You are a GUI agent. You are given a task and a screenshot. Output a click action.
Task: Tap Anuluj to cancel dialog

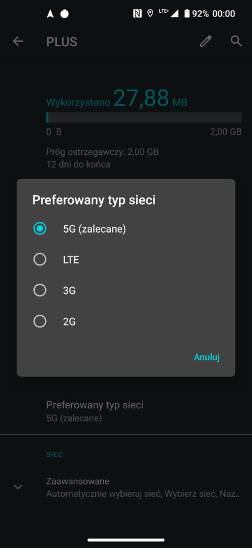(207, 357)
